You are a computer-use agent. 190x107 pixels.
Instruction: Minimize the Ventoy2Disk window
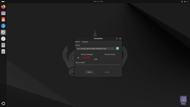[117, 39]
